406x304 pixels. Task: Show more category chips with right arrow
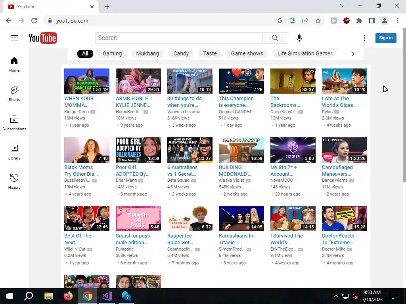[352, 54]
